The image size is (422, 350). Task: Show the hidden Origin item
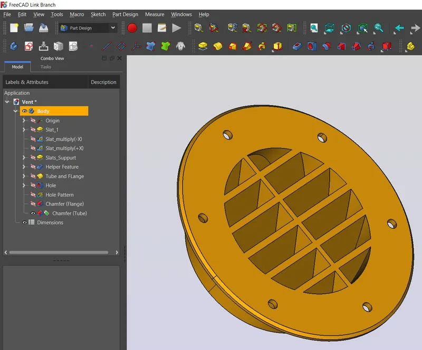click(33, 121)
